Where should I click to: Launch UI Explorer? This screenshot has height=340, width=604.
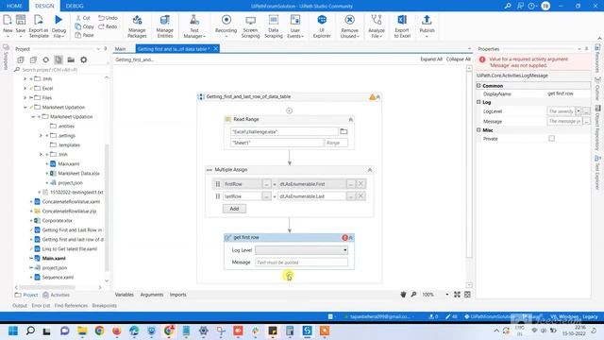pos(322,25)
